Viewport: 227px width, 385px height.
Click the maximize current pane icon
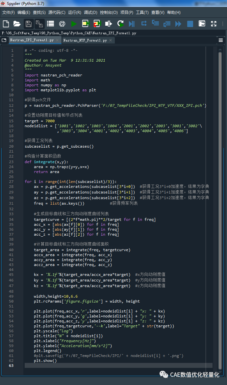pyautogui.click(x=202, y=24)
